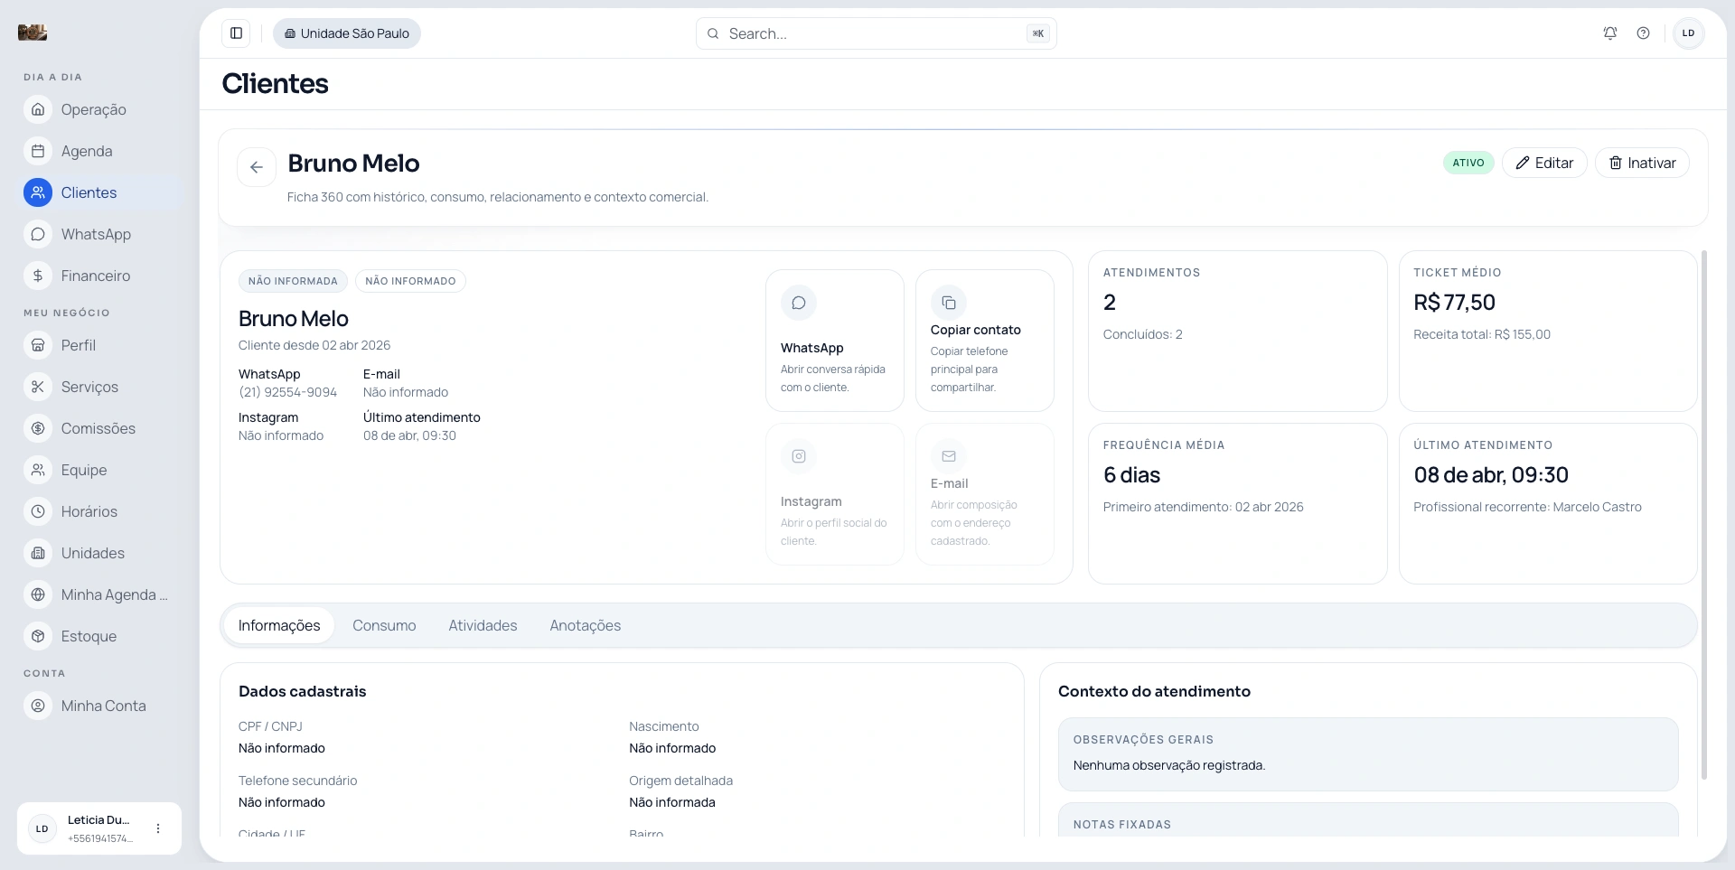Open the Financeiro section in the sidebar
The width and height of the screenshot is (1735, 870).
coord(96,276)
